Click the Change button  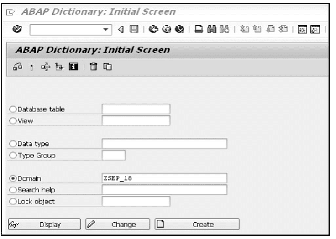[x=118, y=224]
